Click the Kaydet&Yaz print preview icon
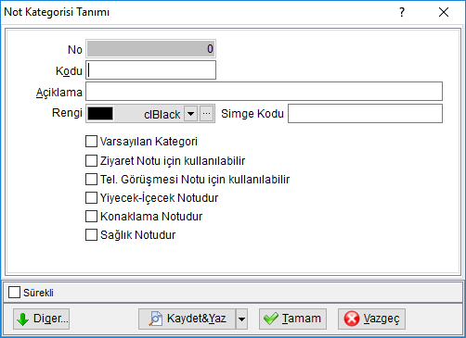 [x=155, y=319]
